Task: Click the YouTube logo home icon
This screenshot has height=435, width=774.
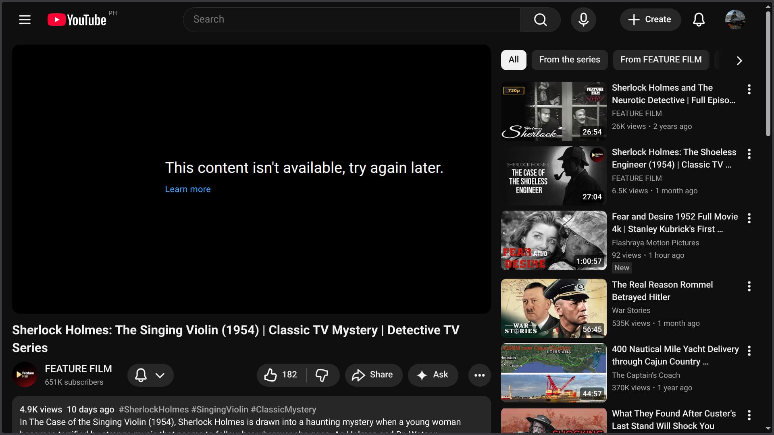Action: point(77,19)
